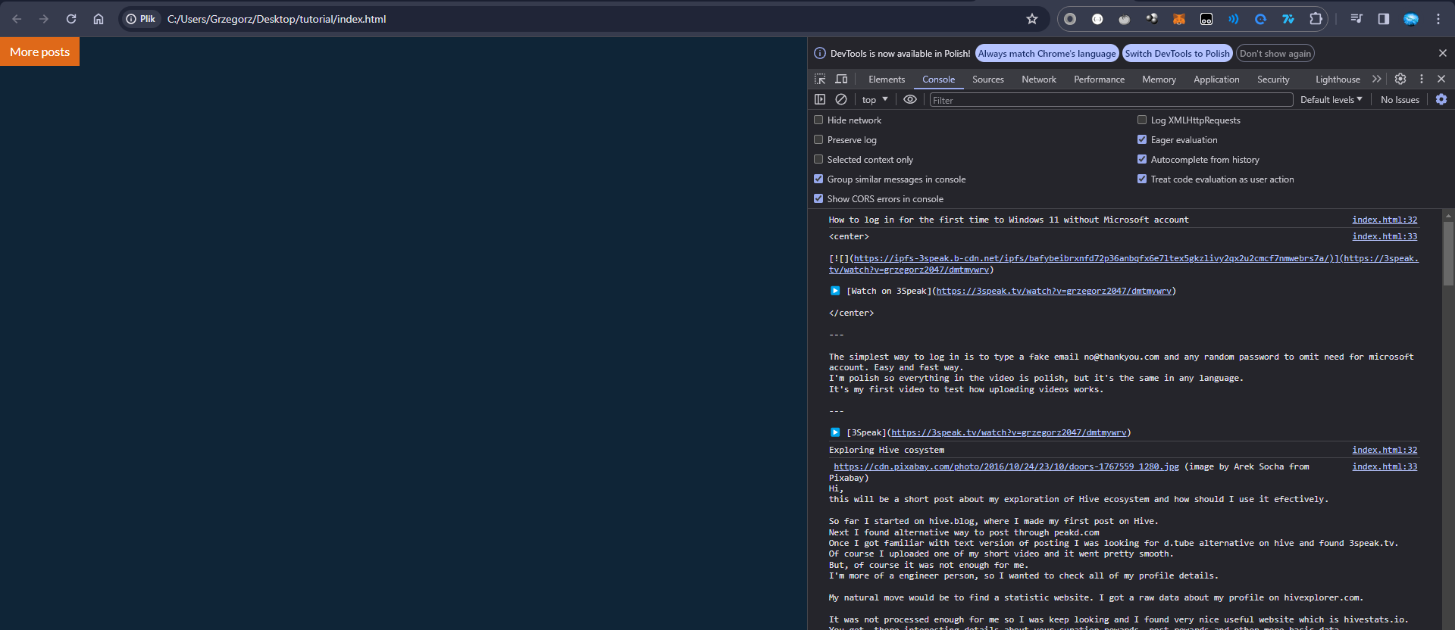Open the three-spheres extension icon

[1152, 19]
